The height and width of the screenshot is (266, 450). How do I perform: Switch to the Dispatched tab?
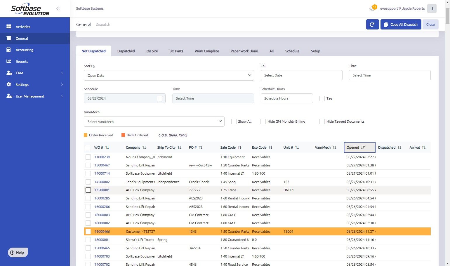(126, 51)
